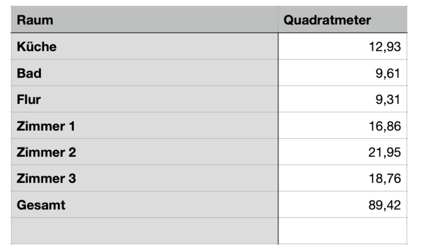The width and height of the screenshot is (421, 251).
Task: Click the Zimmer 2 row label
Action: point(46,152)
